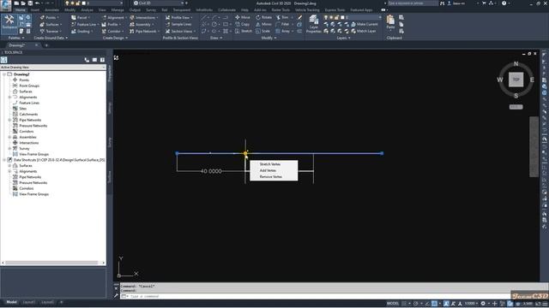
Task: Select the Stretch tool
Action: pos(244,32)
